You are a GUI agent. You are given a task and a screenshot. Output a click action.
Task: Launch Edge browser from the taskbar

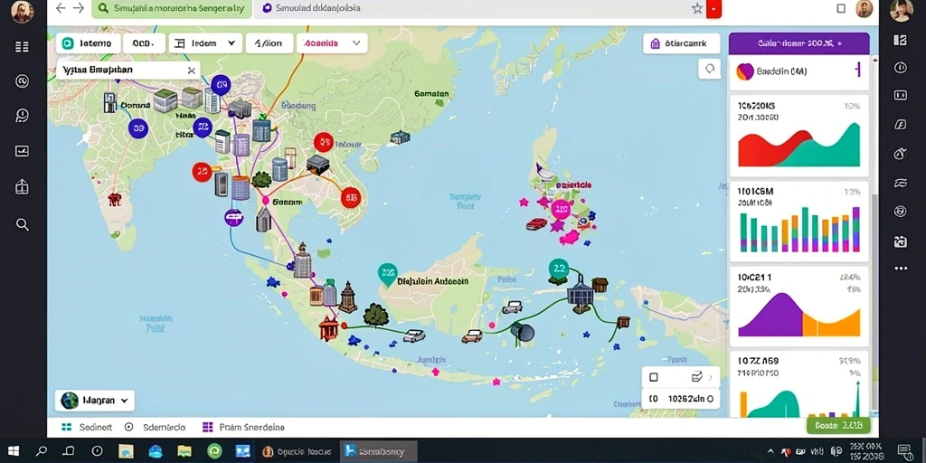pos(156,452)
